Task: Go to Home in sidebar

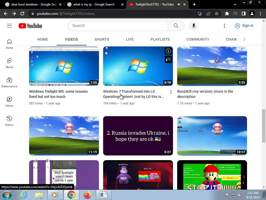Action: pyautogui.click(x=9, y=44)
